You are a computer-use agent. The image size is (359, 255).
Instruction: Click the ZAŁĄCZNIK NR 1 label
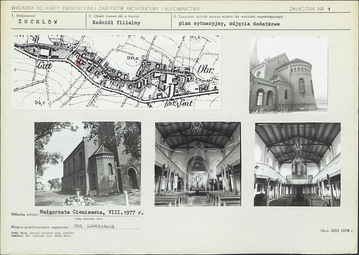coord(310,9)
